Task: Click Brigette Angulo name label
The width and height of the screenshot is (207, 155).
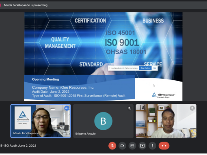Action: point(86,133)
